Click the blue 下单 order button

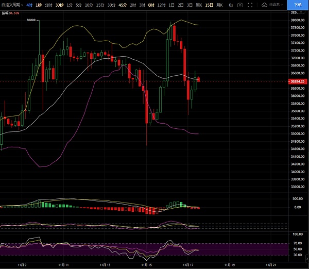pyautogui.click(x=298, y=5)
